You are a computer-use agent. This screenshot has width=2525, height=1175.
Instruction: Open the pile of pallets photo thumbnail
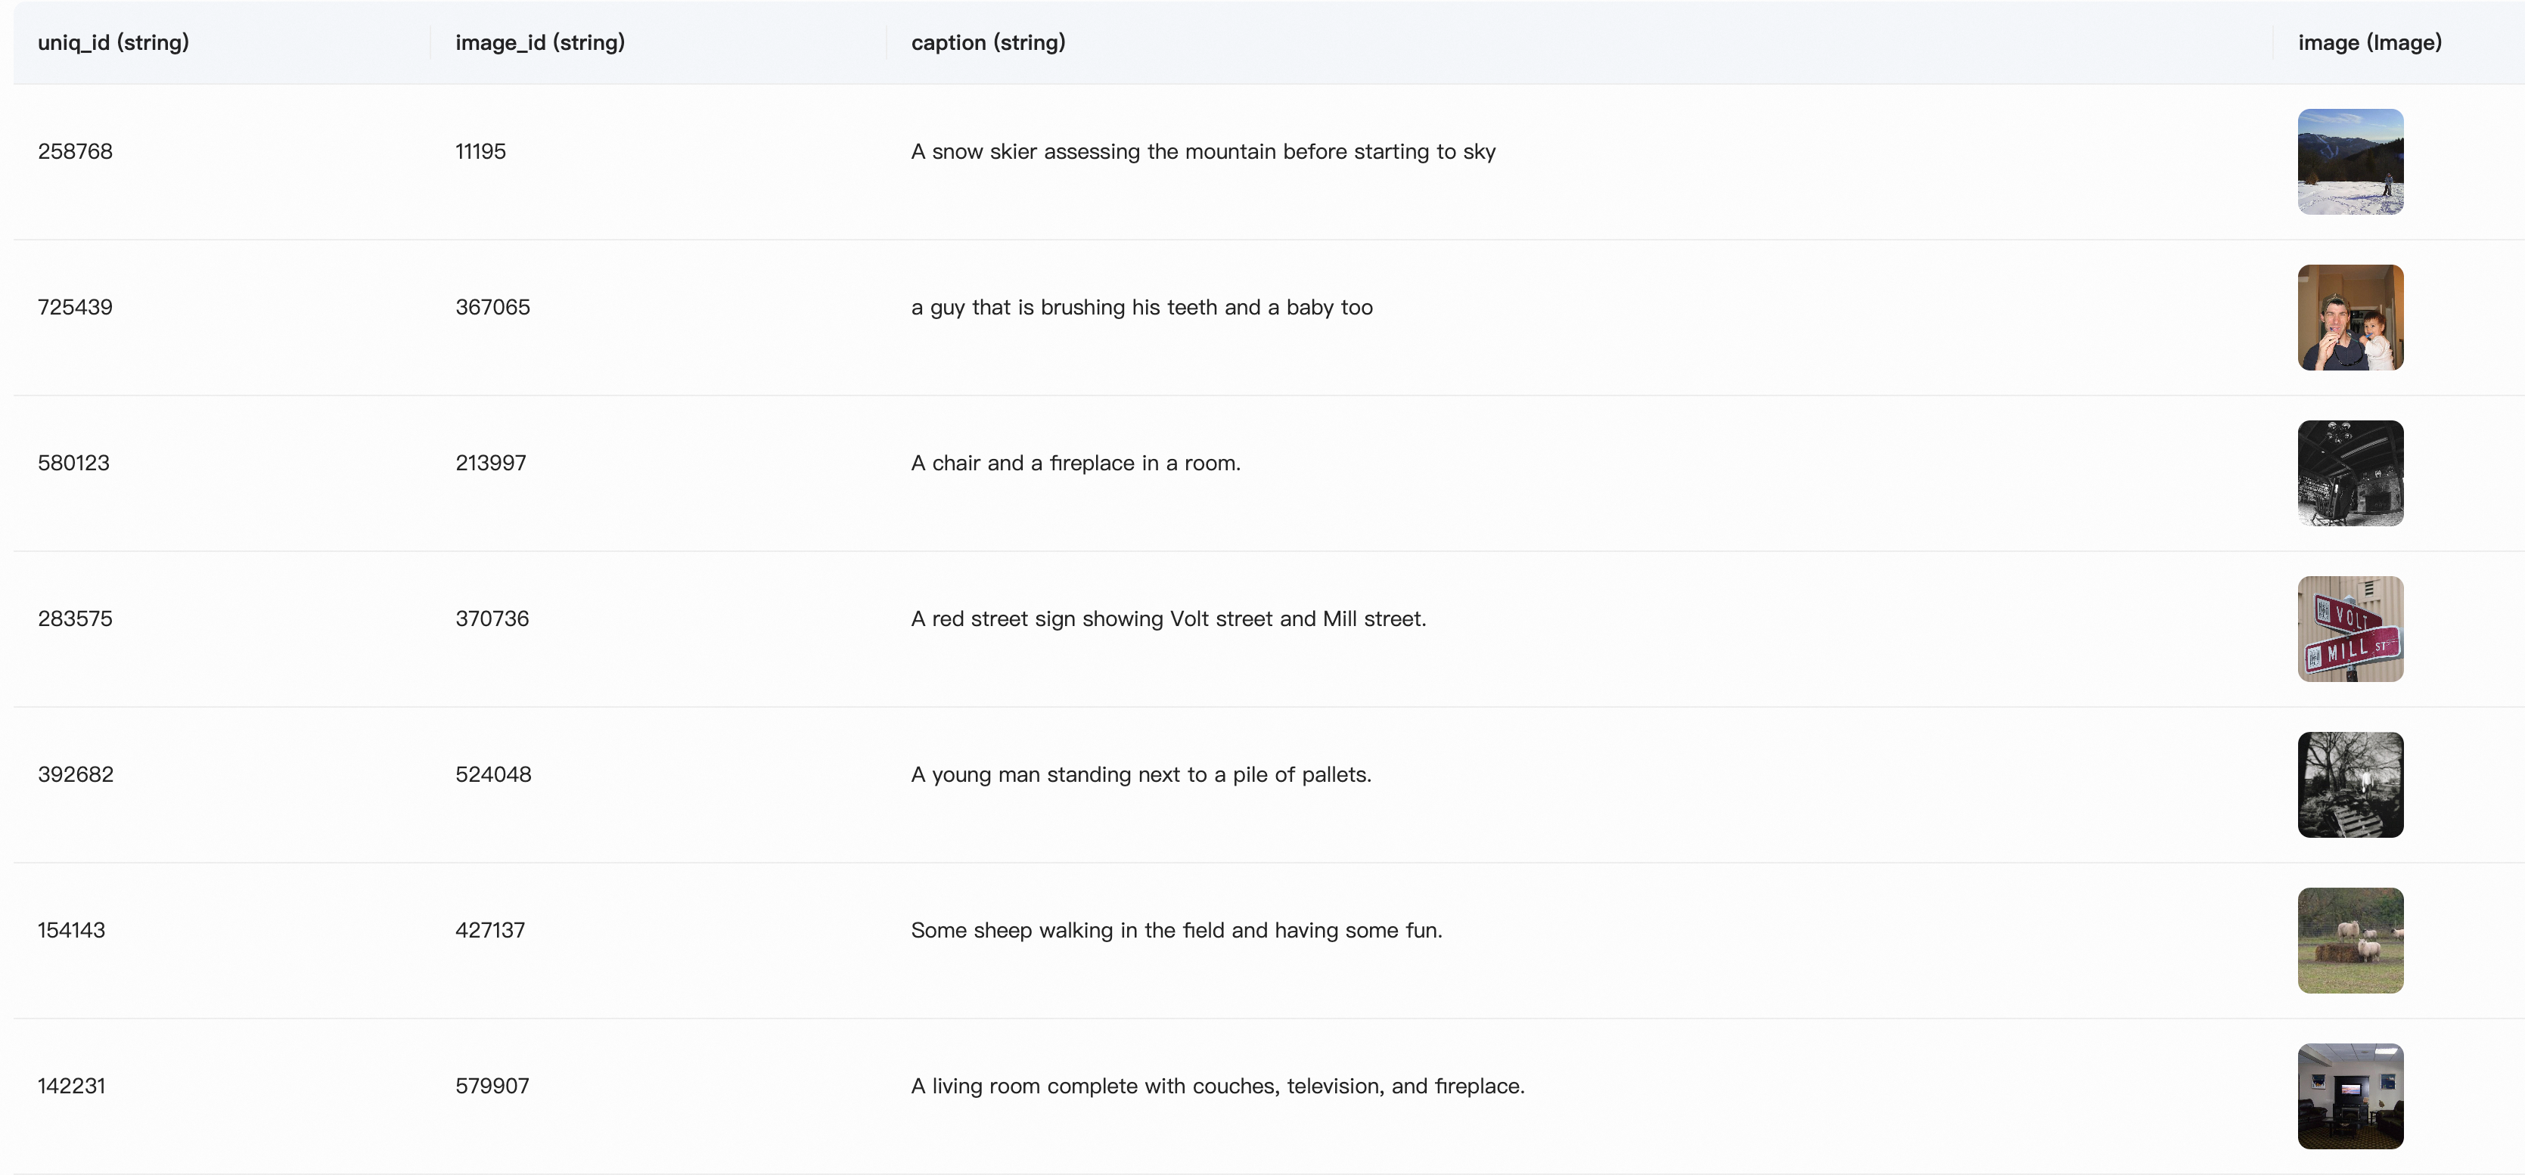click(x=2350, y=785)
